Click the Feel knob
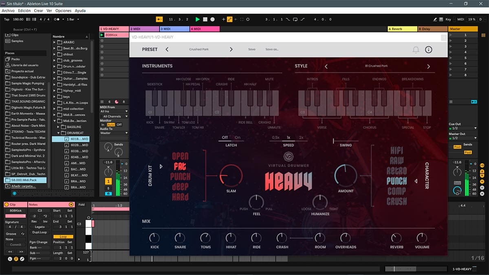The width and height of the screenshot is (489, 275). click(256, 202)
